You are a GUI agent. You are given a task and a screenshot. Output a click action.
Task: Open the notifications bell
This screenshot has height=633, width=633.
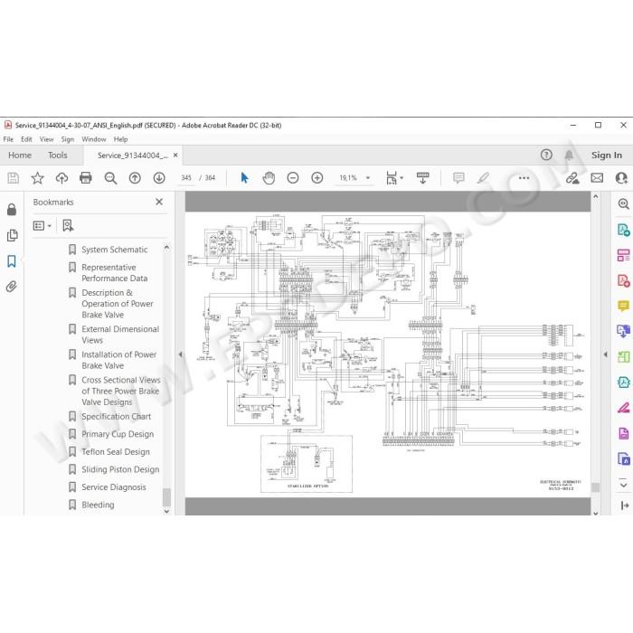[x=569, y=155]
